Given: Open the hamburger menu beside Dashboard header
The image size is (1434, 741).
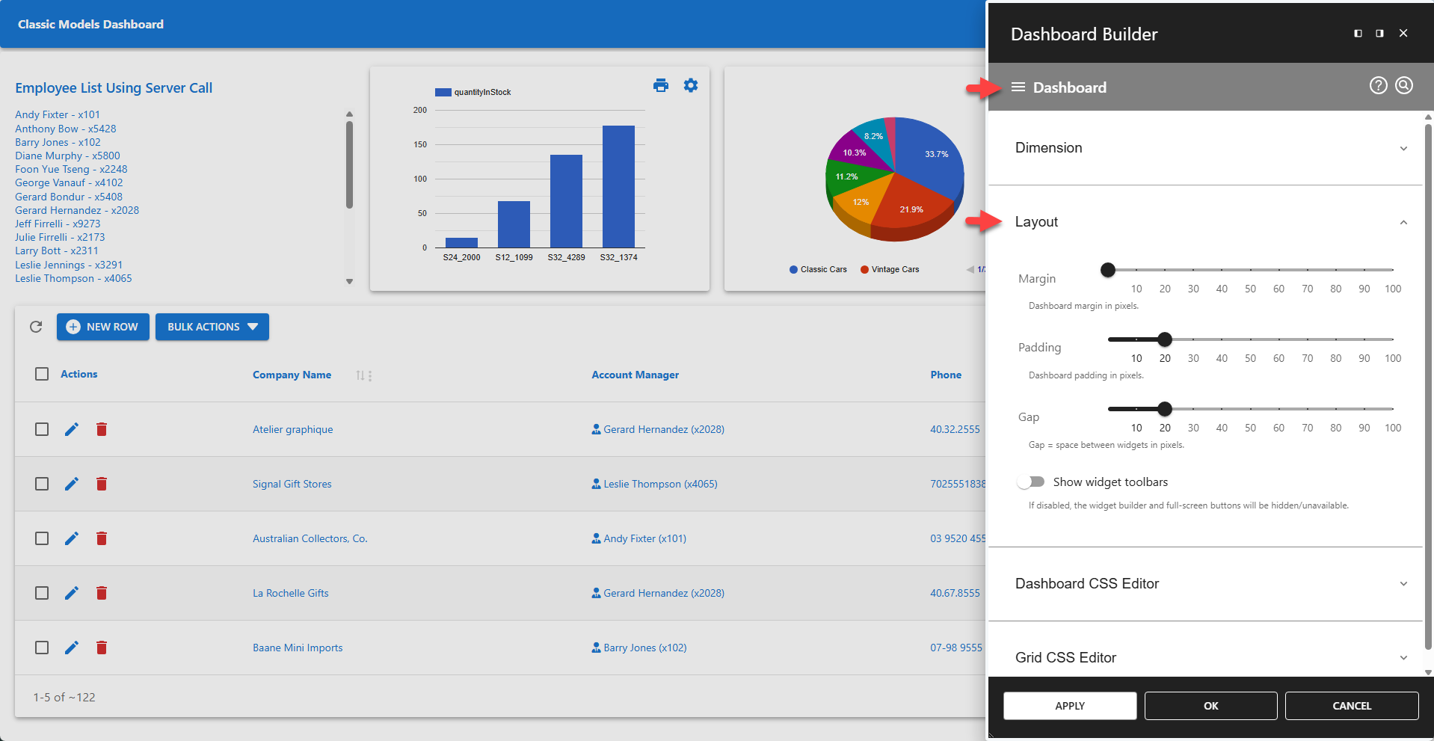Looking at the screenshot, I should tap(1018, 87).
